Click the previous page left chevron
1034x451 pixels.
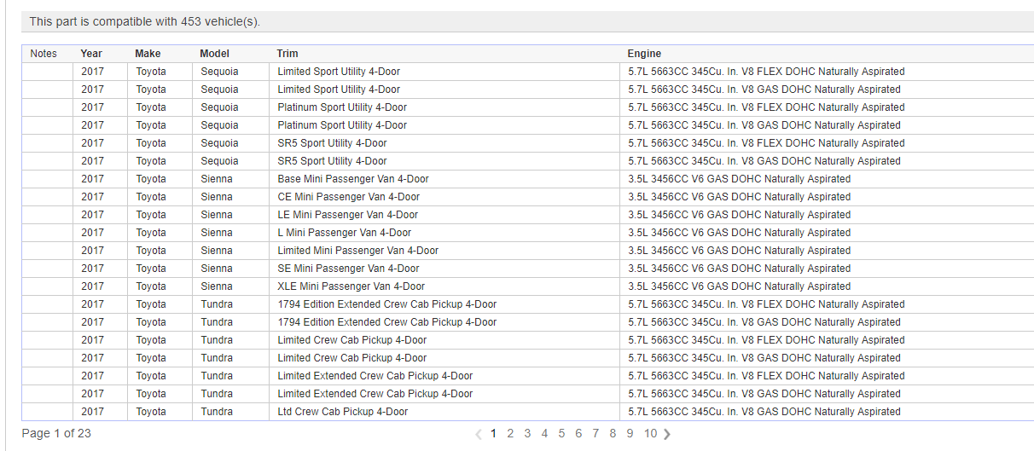tap(479, 434)
